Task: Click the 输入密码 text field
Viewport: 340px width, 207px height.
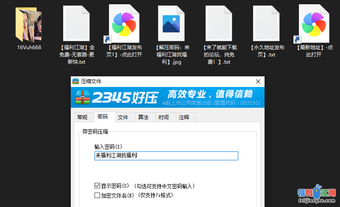Action: click(166, 156)
